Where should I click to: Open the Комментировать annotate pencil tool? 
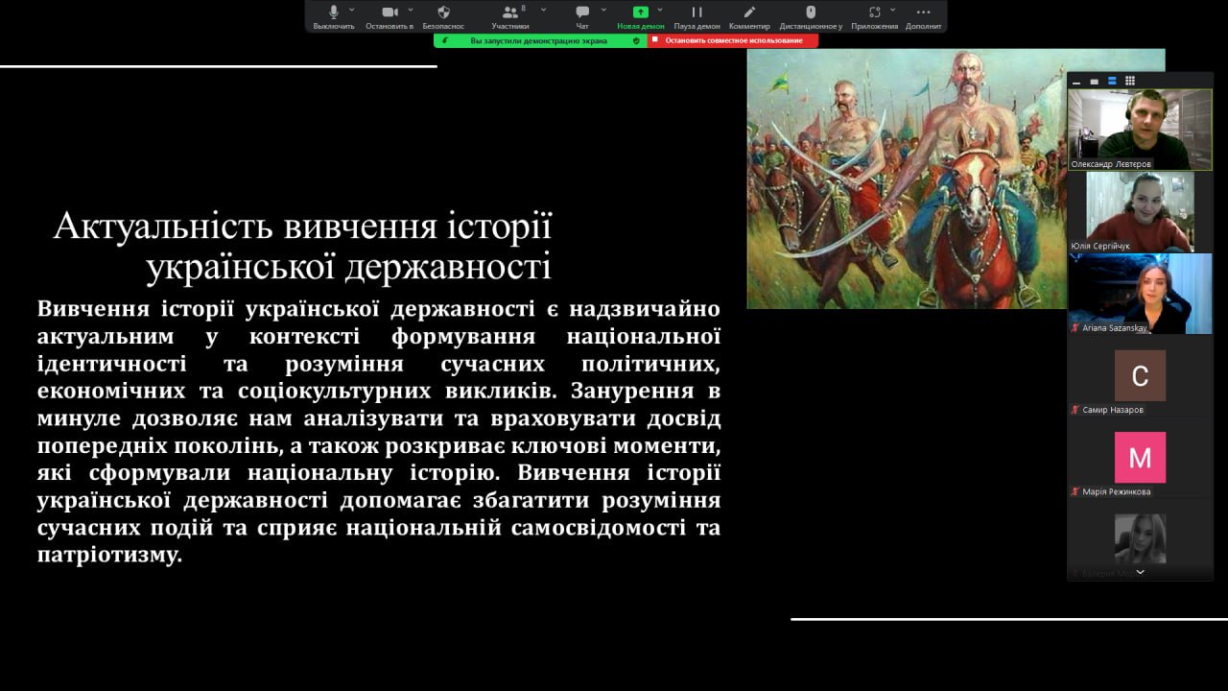[749, 16]
